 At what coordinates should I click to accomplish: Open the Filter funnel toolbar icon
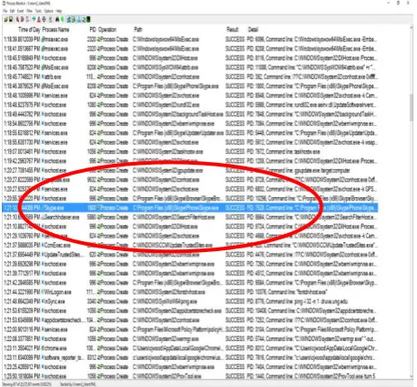pyautogui.click(x=34, y=20)
